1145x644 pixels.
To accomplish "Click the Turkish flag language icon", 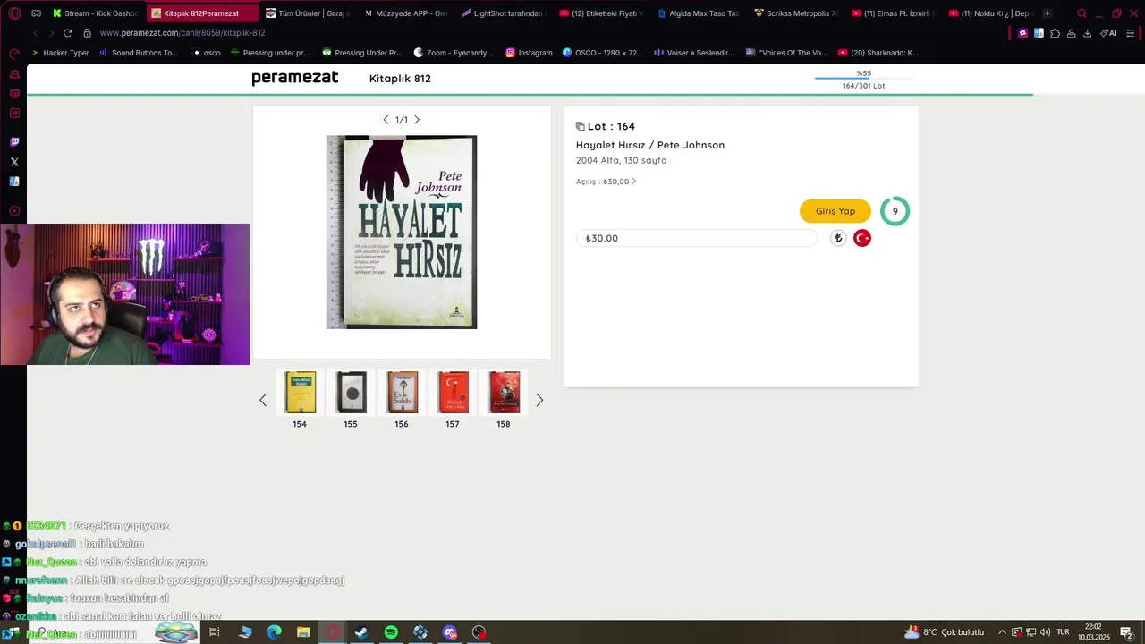I will [862, 238].
